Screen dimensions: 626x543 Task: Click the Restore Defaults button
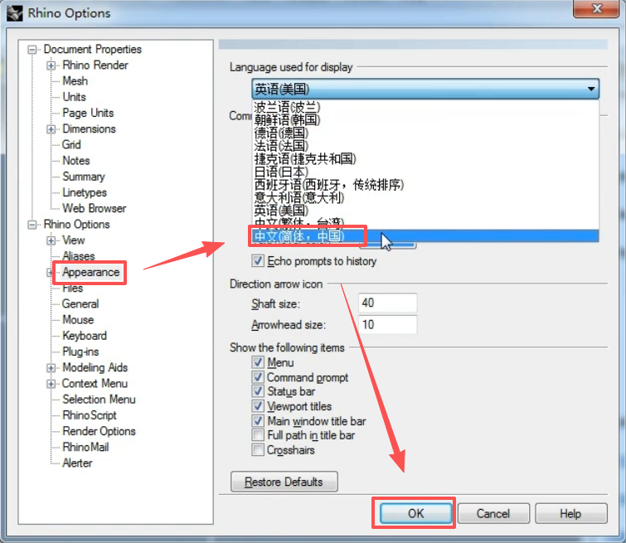284,482
